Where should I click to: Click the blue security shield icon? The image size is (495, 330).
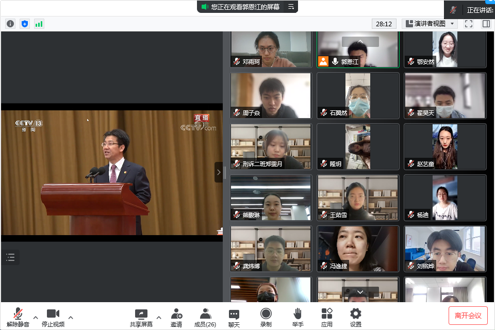(25, 24)
